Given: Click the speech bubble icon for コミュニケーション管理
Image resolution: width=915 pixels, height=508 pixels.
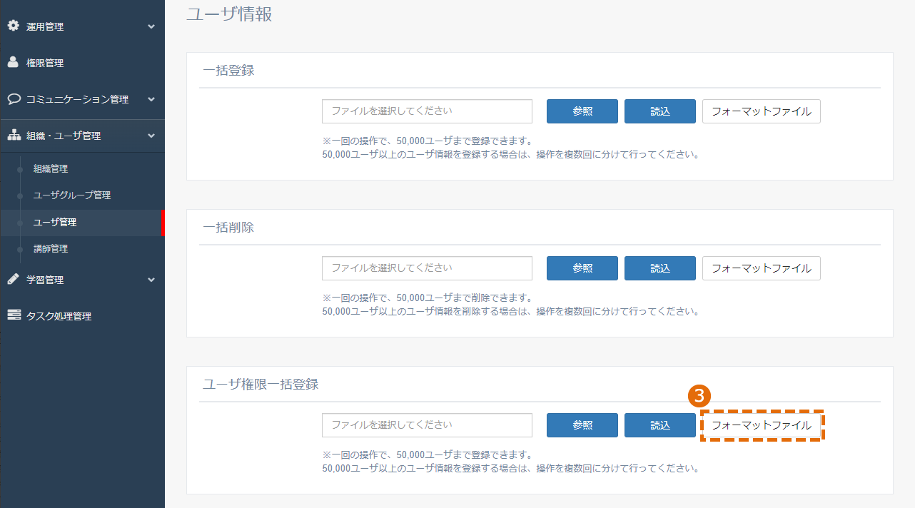Looking at the screenshot, I should [14, 98].
